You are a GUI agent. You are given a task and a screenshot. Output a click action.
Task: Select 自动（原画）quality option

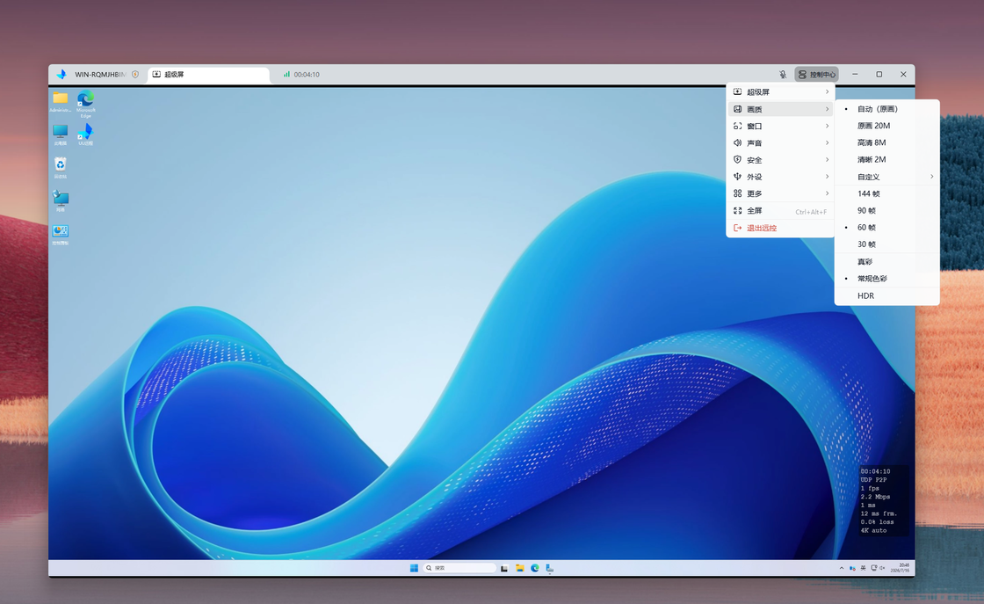pos(886,109)
